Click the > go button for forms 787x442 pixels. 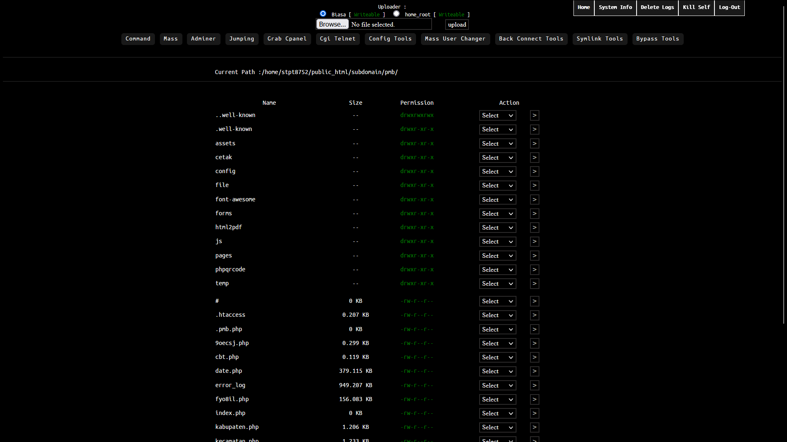(x=535, y=214)
